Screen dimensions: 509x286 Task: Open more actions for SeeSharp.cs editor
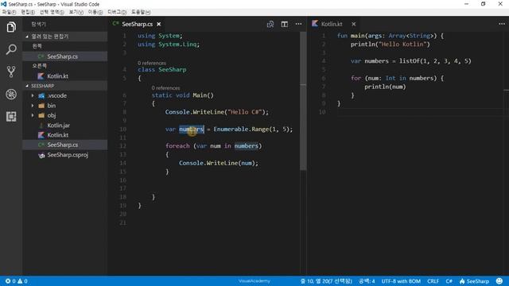pyautogui.click(x=298, y=24)
